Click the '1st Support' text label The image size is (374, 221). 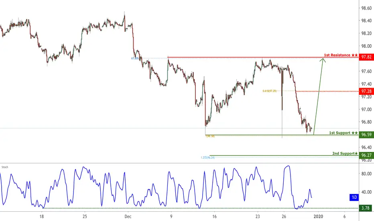pyautogui.click(x=343, y=133)
